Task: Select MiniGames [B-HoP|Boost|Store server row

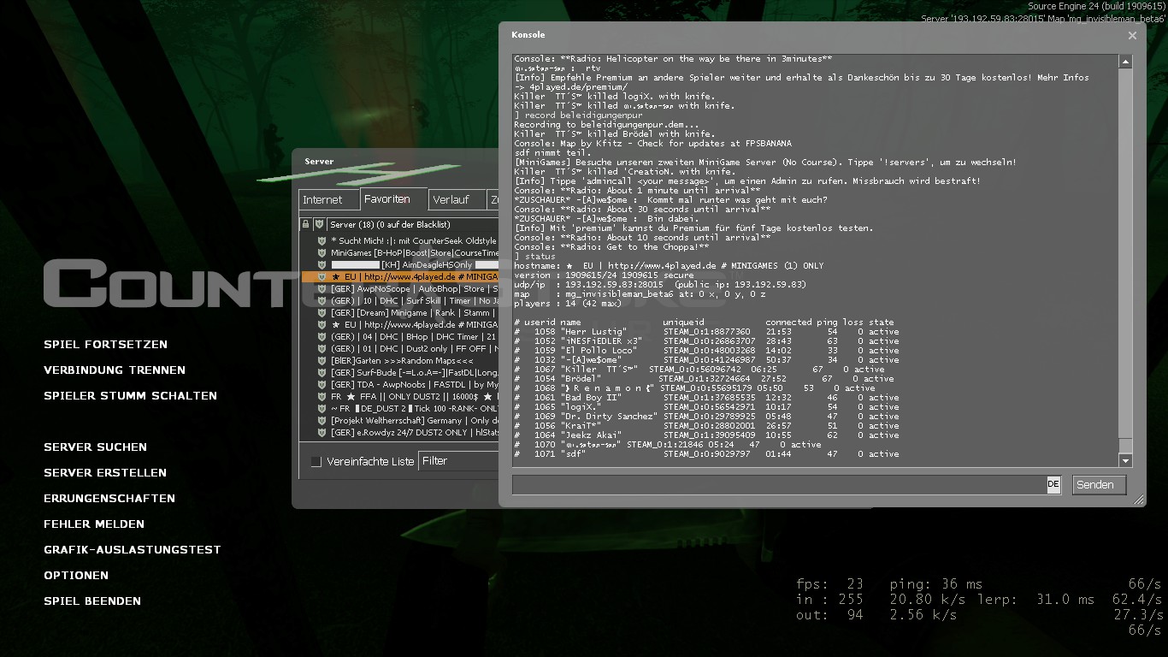Action: point(400,253)
